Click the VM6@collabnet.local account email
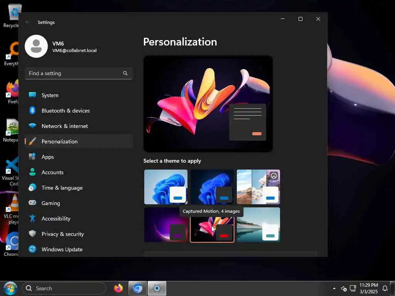Viewport: 395px width, 296px height. point(74,50)
